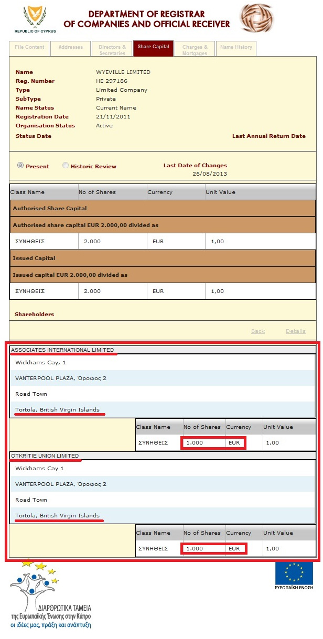The image size is (323, 639).
Task: Select the ASSOCIATES INTERNATIONAL LIMITED shareholder header
Action: 62,350
